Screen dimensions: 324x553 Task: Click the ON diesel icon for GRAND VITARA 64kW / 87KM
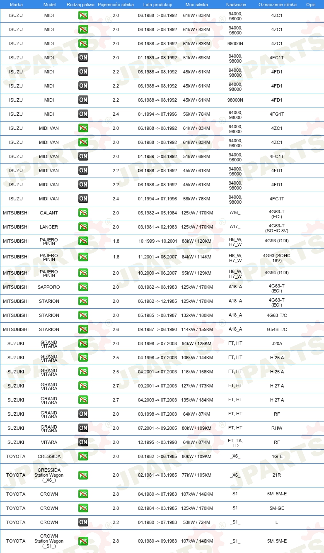83,414
